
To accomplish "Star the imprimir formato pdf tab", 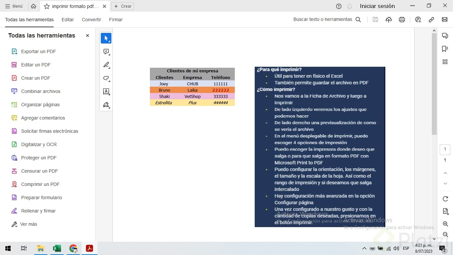I will point(47,6).
